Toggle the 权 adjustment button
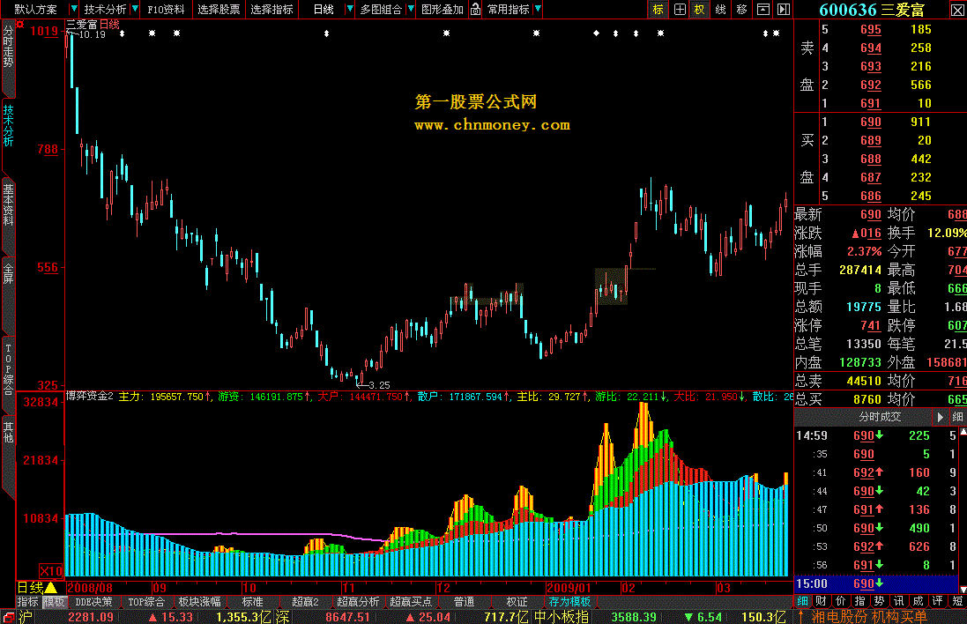 699,9
